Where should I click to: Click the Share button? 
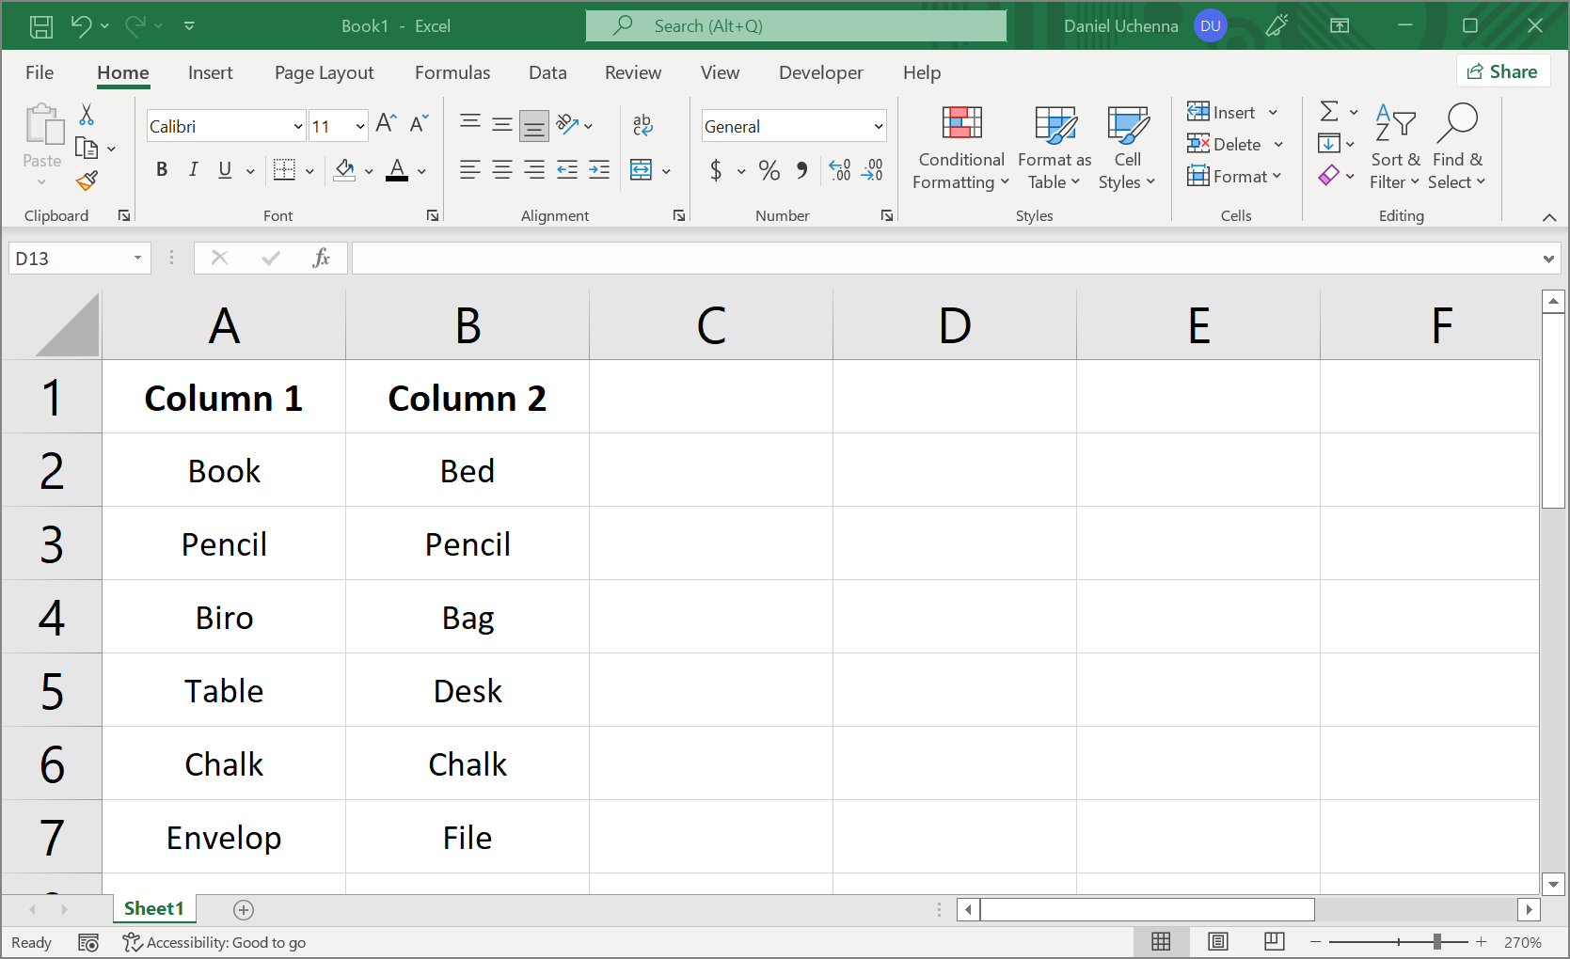[1502, 71]
